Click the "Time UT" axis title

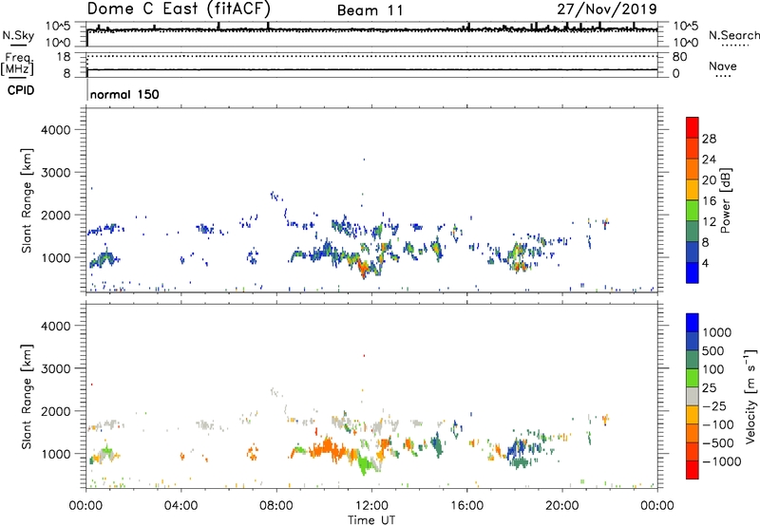pyautogui.click(x=371, y=520)
